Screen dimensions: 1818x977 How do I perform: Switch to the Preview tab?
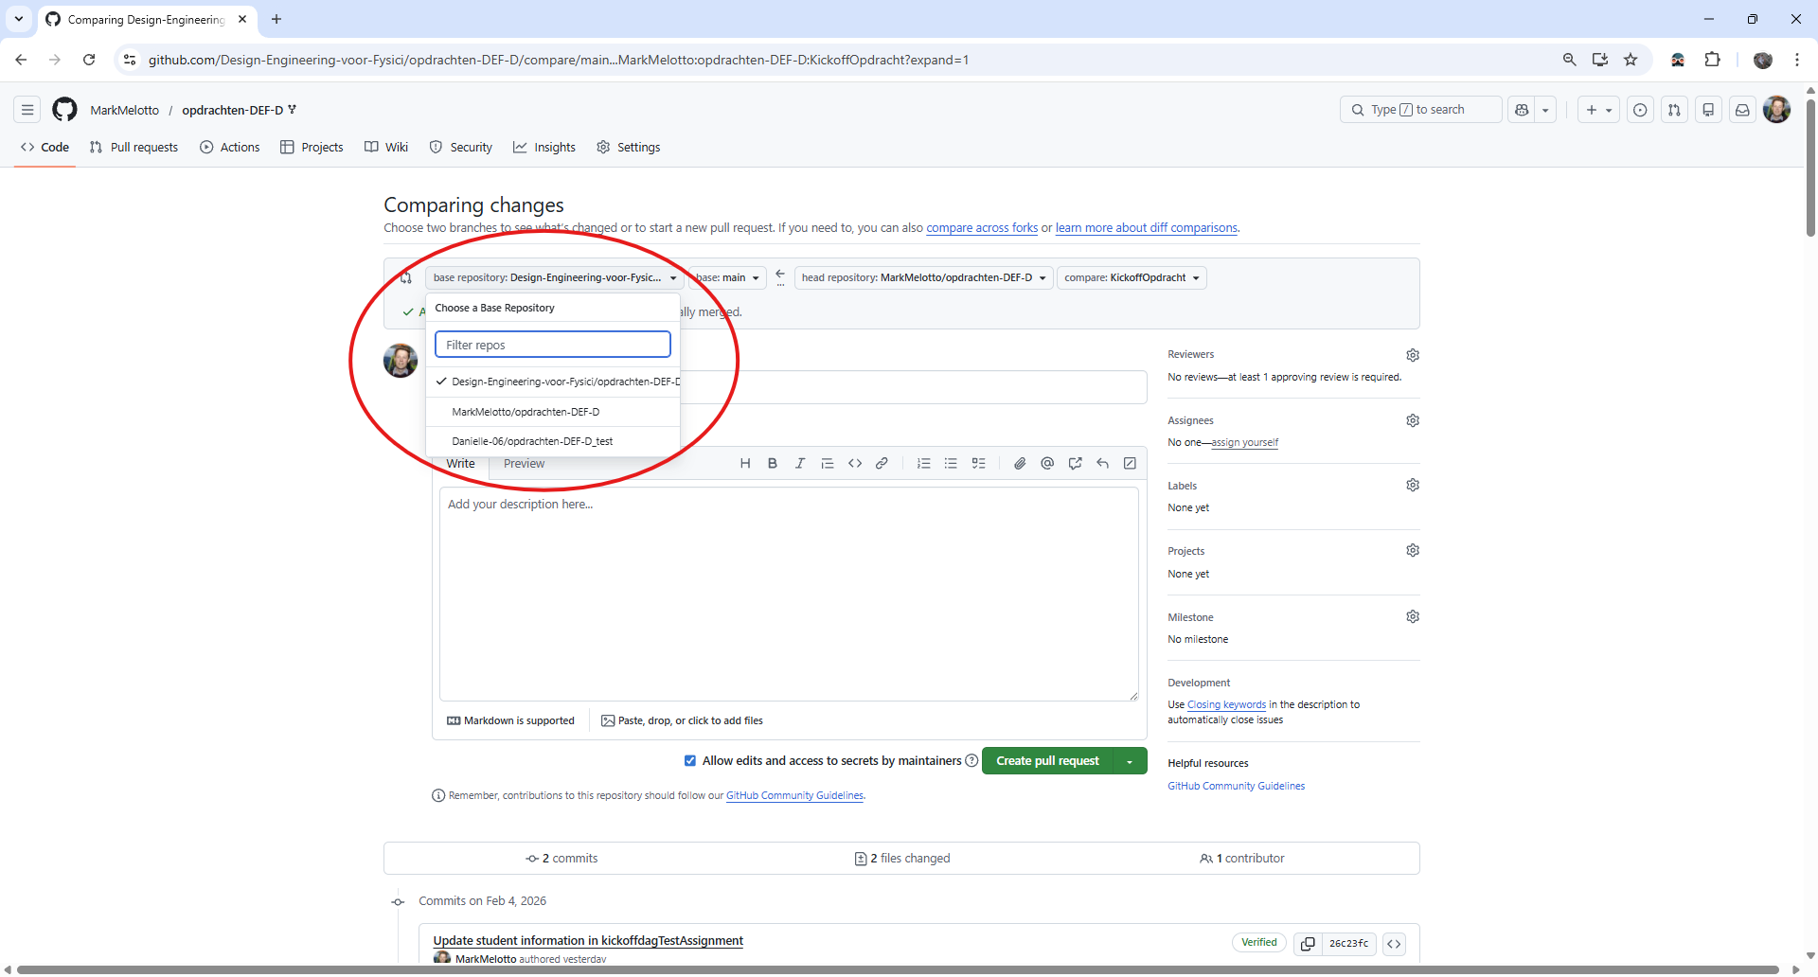click(524, 464)
